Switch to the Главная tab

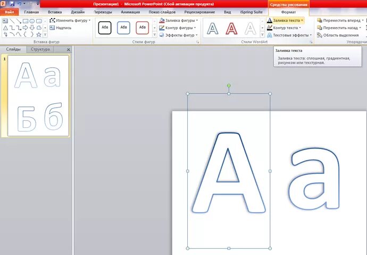[x=31, y=12]
